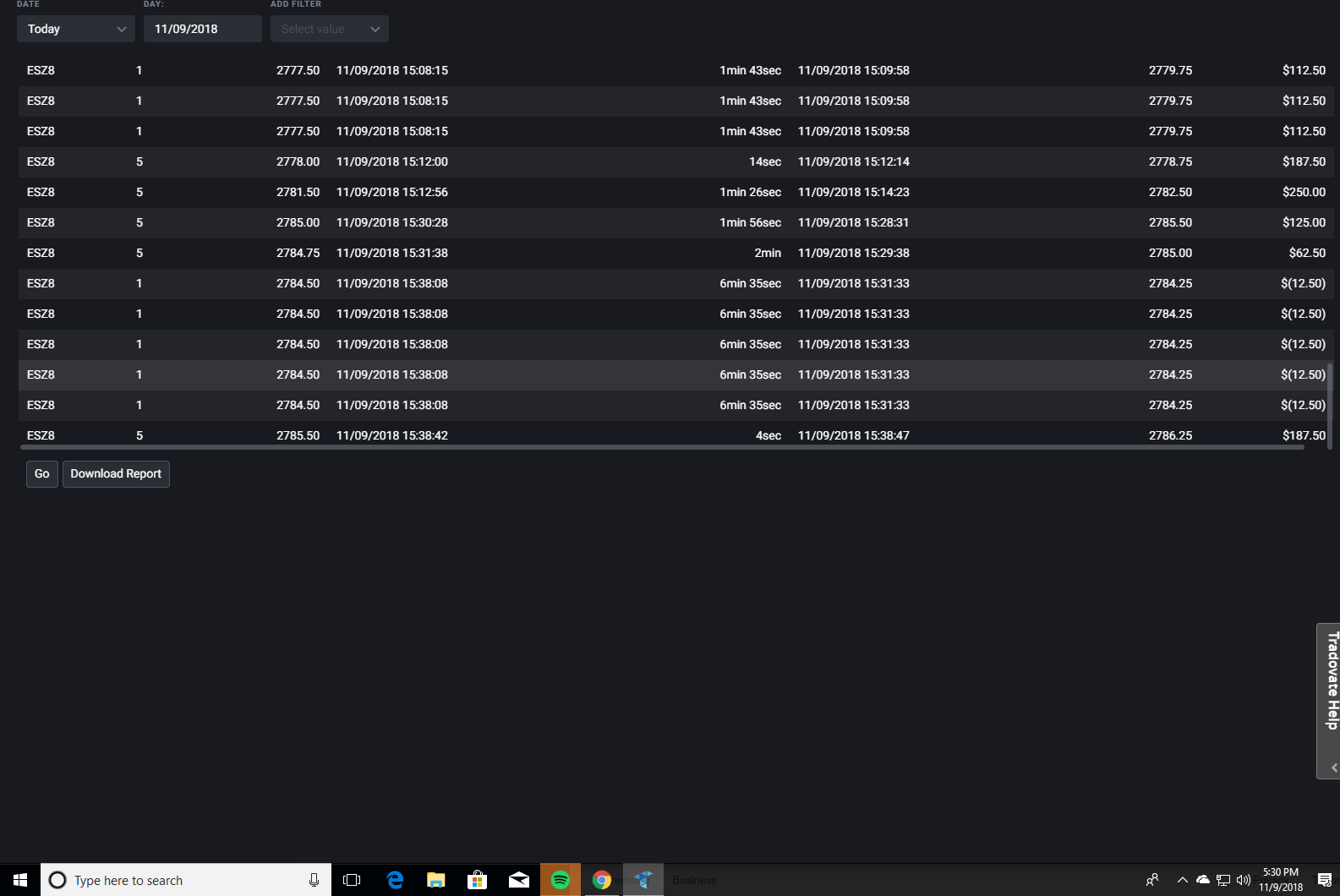
Task: Click the Day field showing 11/09/2018
Action: (x=203, y=29)
